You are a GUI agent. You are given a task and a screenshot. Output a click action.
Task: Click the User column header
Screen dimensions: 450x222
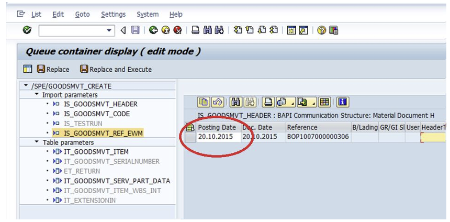(x=413, y=127)
